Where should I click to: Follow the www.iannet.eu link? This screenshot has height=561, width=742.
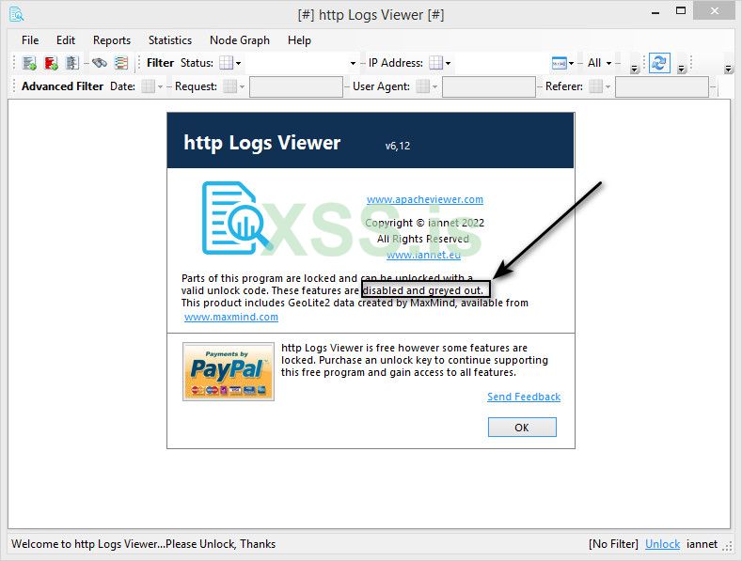point(423,255)
